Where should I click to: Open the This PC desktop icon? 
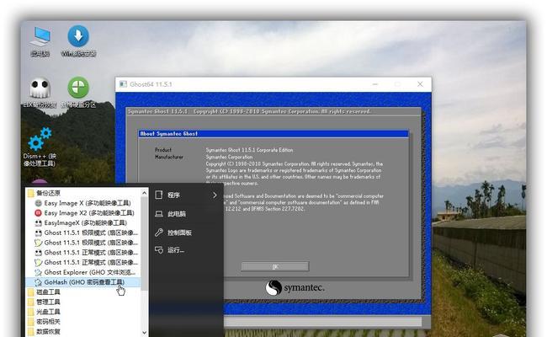[40, 41]
